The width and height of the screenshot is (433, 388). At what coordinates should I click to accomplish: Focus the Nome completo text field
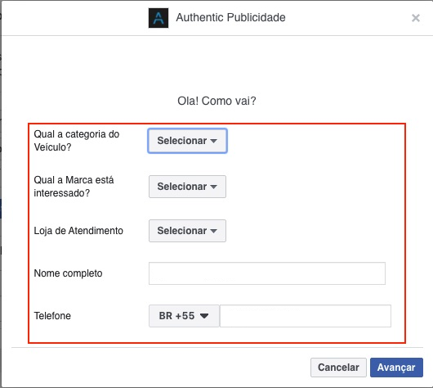(x=267, y=273)
